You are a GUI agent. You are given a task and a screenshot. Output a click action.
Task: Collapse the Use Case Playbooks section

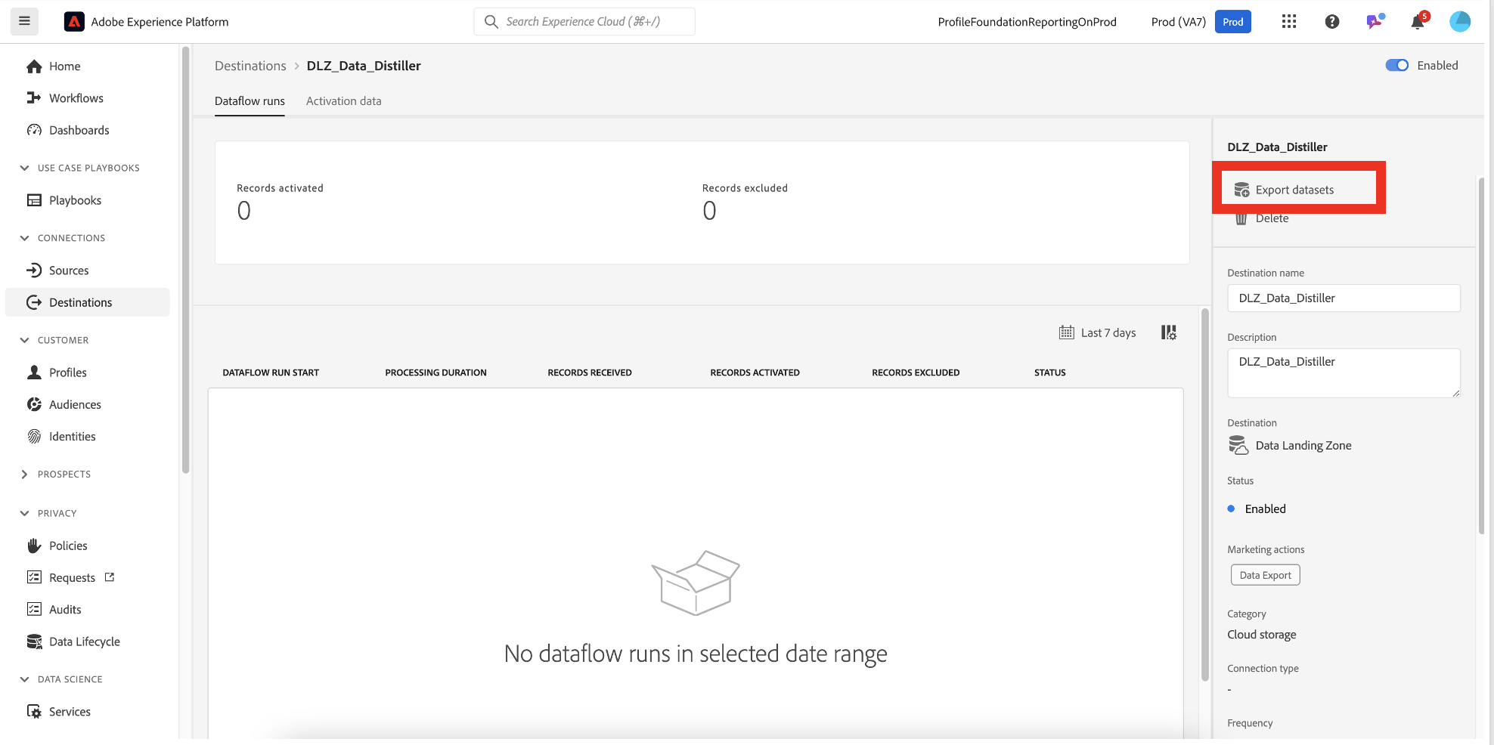(25, 168)
